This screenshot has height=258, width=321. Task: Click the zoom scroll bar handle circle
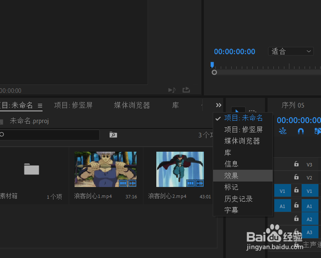coord(214,72)
